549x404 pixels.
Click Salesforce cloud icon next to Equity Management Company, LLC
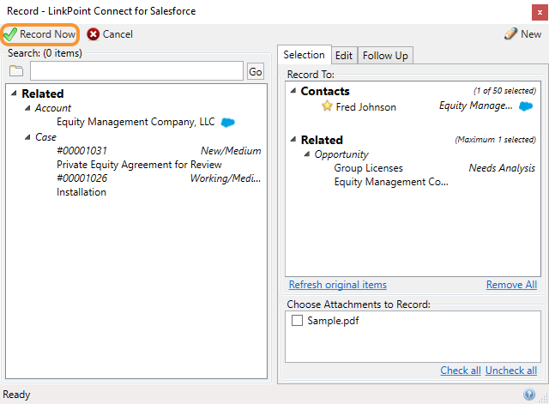point(228,123)
